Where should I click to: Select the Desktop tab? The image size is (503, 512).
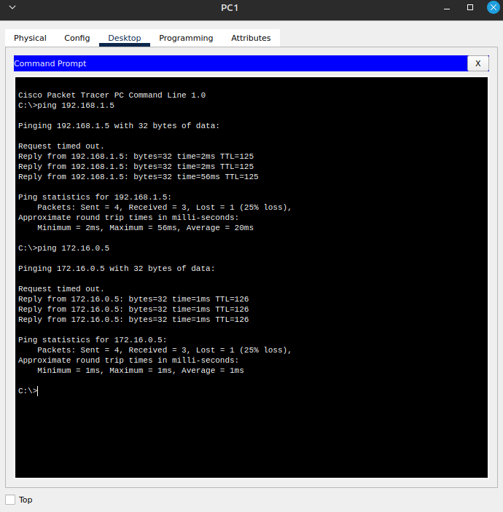click(x=125, y=38)
